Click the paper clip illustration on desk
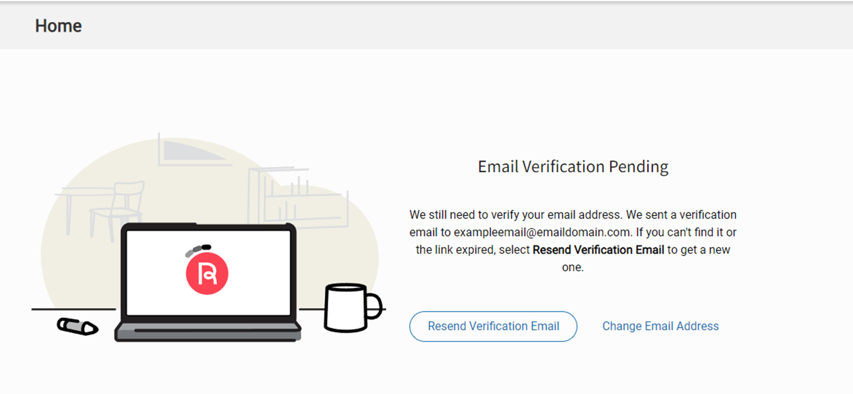Image resolution: width=853 pixels, height=394 pixels. [x=78, y=326]
